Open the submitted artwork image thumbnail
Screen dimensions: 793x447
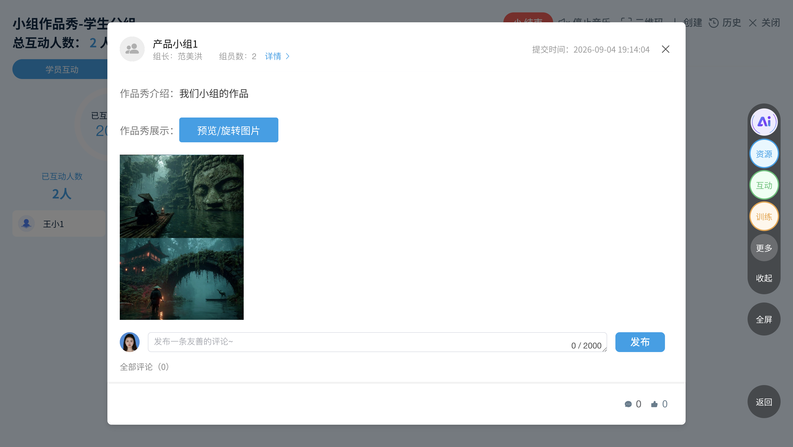[x=182, y=237]
